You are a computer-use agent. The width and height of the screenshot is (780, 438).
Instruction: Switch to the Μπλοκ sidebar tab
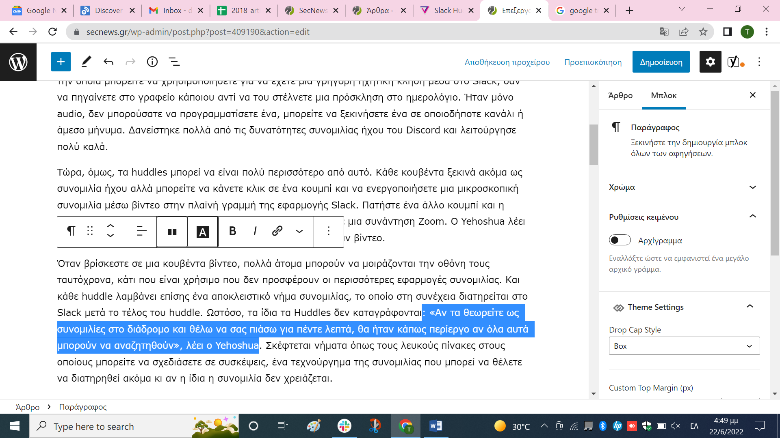(664, 95)
